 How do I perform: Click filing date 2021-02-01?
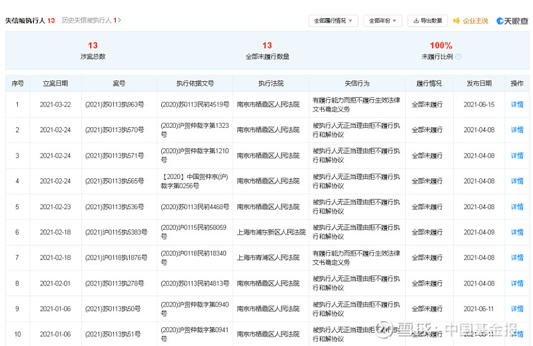[55, 283]
